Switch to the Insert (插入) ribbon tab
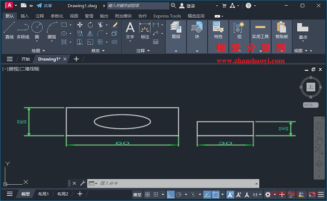Viewport: 327px width, 201px height. [x=25, y=16]
